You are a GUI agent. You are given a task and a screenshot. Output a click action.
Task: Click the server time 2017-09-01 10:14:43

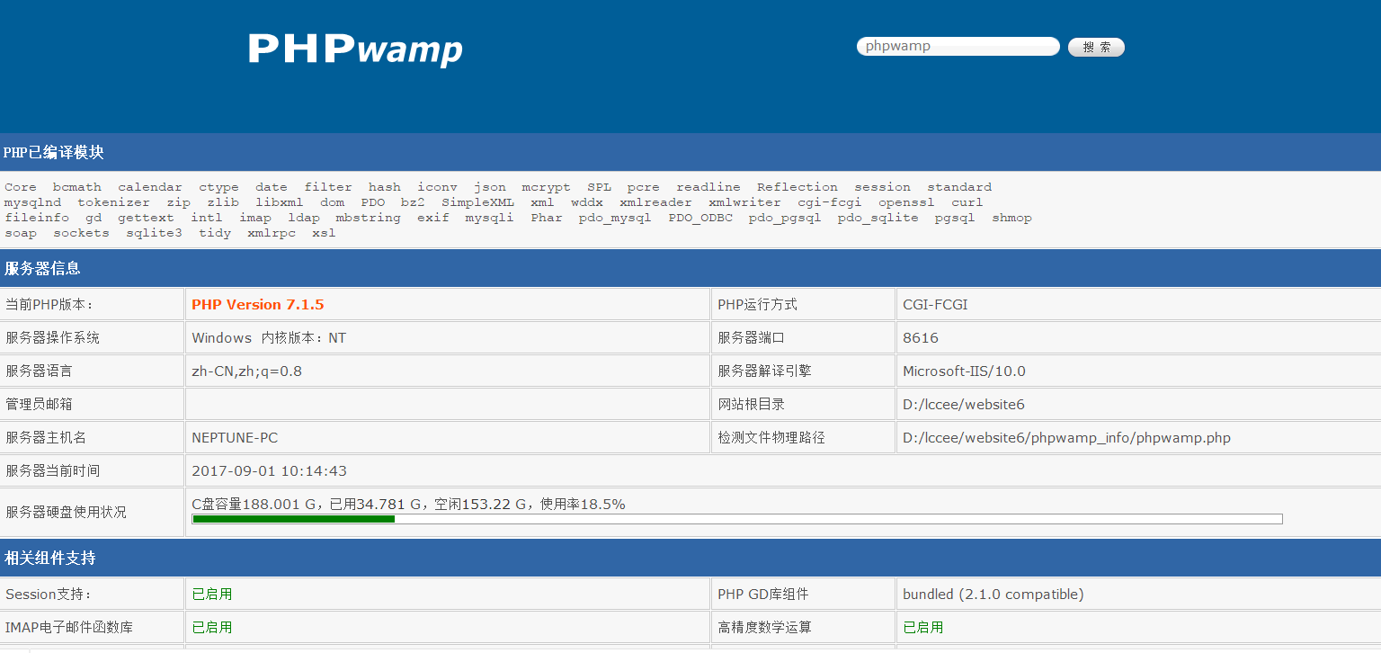click(x=269, y=471)
